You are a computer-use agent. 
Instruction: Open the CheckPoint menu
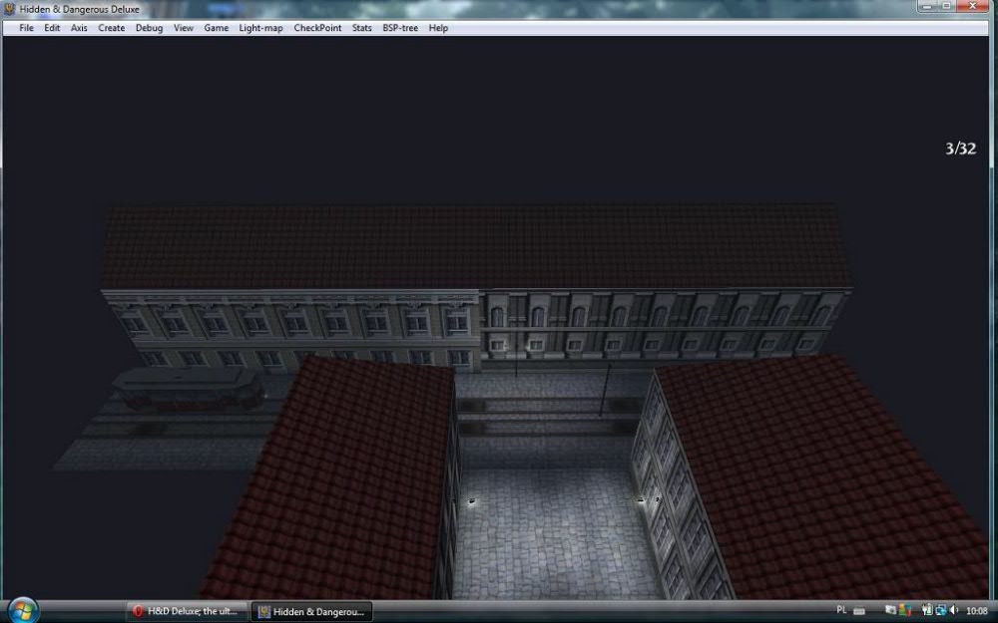point(317,28)
